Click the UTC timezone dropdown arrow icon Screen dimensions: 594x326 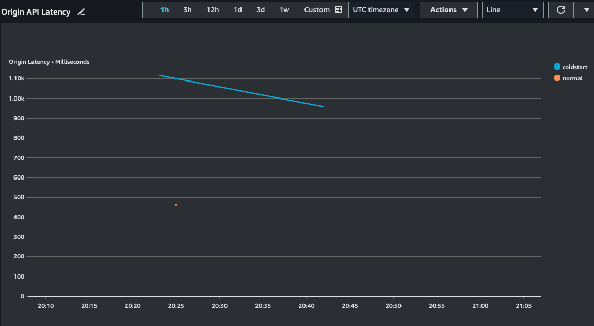click(406, 9)
